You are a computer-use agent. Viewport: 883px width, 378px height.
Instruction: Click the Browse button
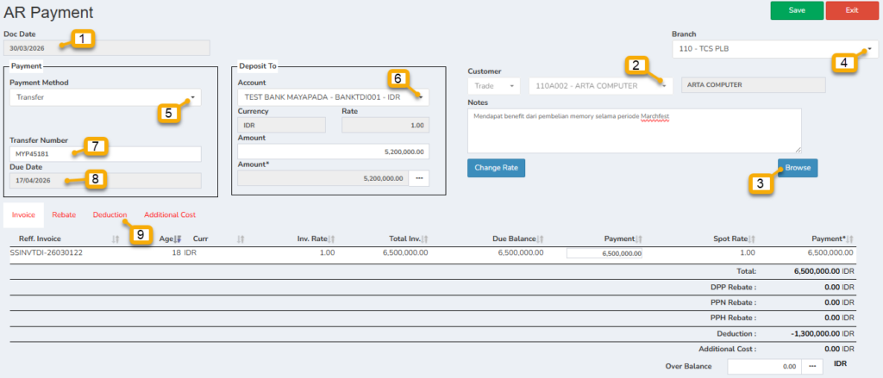tap(797, 168)
